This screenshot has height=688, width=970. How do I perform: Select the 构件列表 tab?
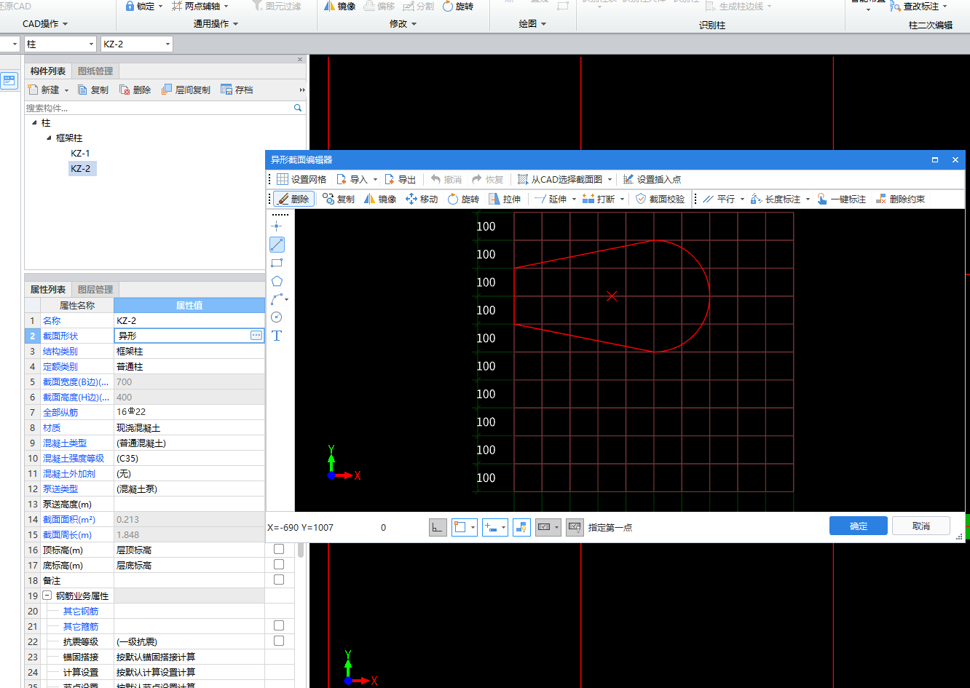click(48, 71)
